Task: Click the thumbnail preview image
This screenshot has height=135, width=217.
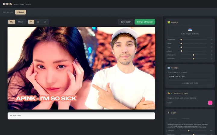Action: click(x=81, y=68)
